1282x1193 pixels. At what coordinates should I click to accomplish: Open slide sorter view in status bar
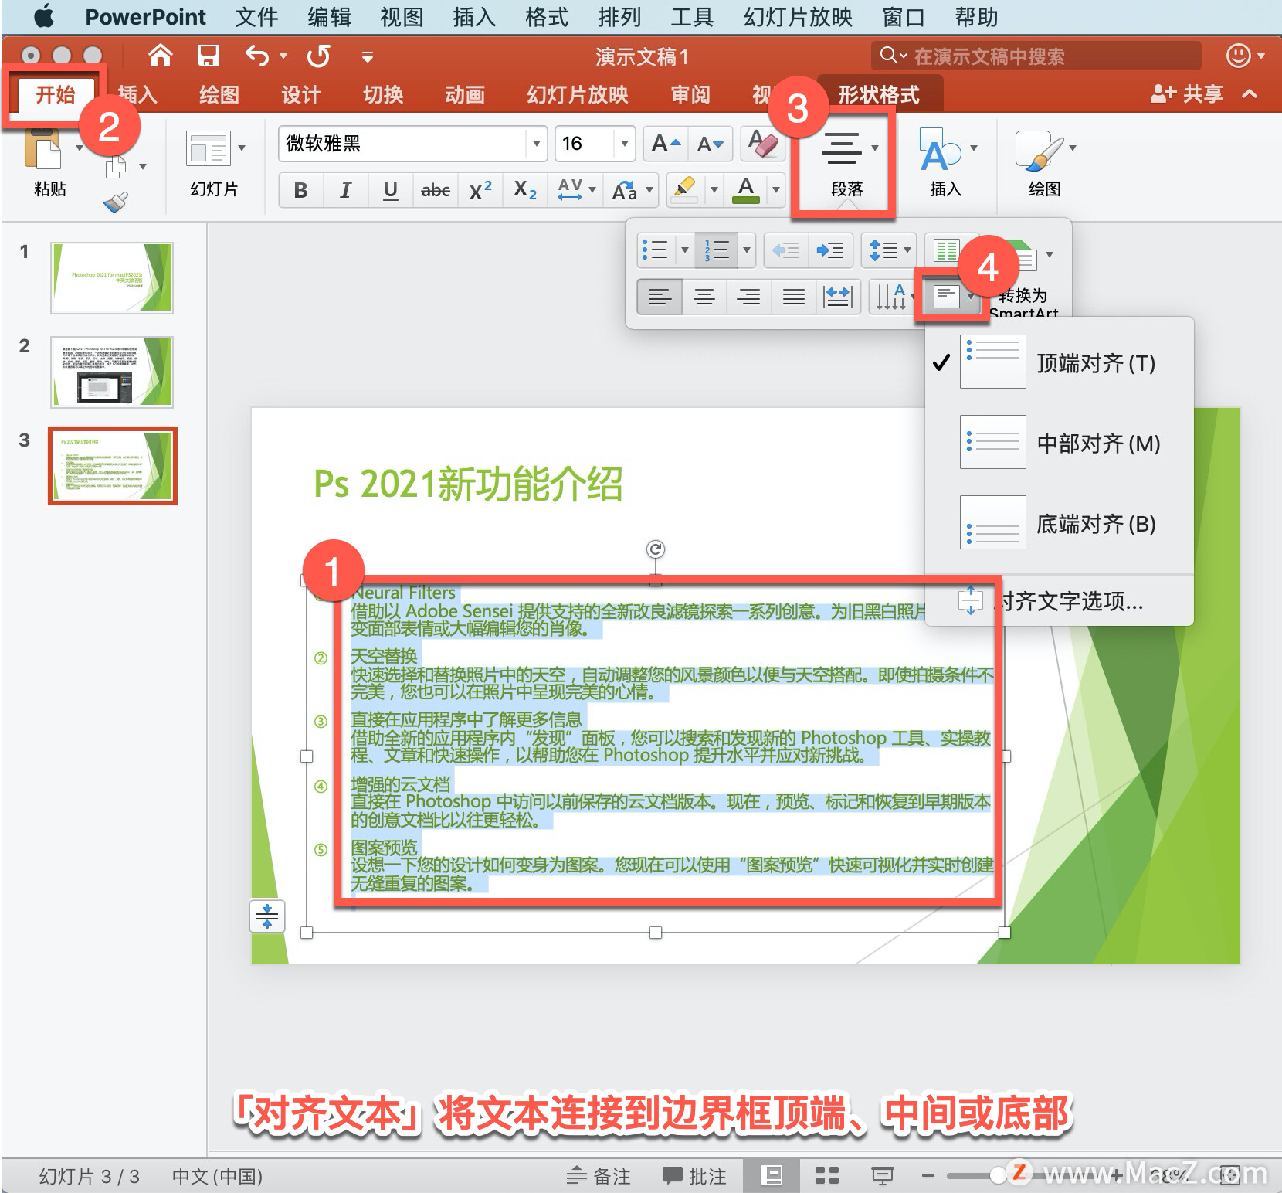coord(827,1176)
